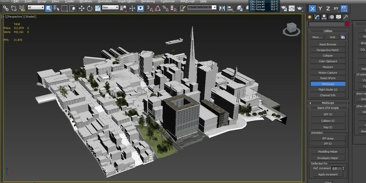The image size is (366, 183).
Task: Open the Modifiers menu
Action: coord(86,2)
